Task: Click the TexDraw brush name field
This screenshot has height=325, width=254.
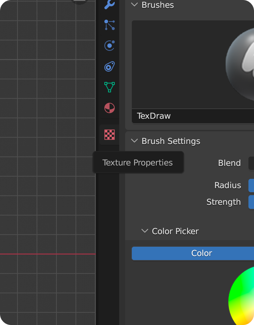Action: (193, 116)
